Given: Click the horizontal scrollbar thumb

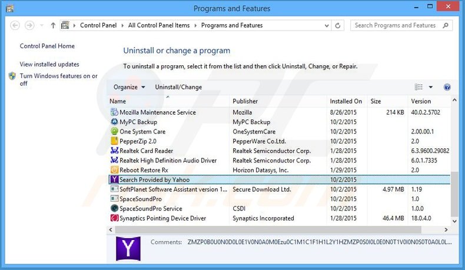Looking at the screenshot, I should pyautogui.click(x=268, y=229).
